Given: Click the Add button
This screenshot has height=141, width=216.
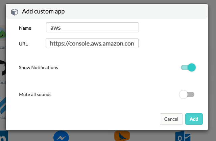Looking at the screenshot, I should (x=194, y=119).
